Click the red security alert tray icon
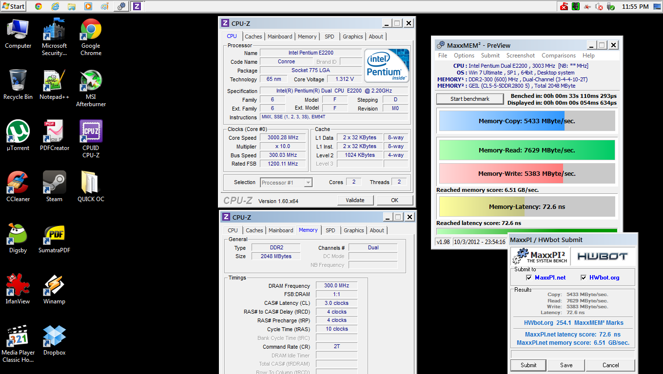This screenshot has width=663, height=374. point(564,6)
